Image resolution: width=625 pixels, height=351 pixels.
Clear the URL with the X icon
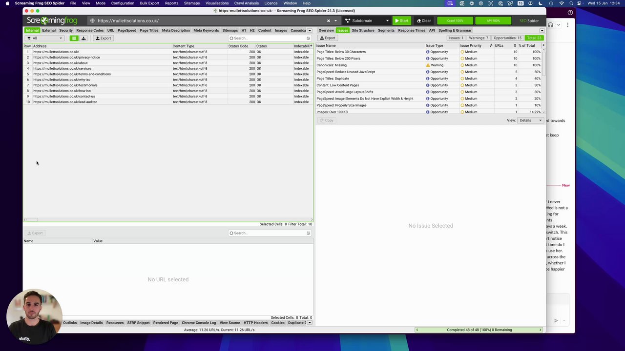(x=329, y=20)
